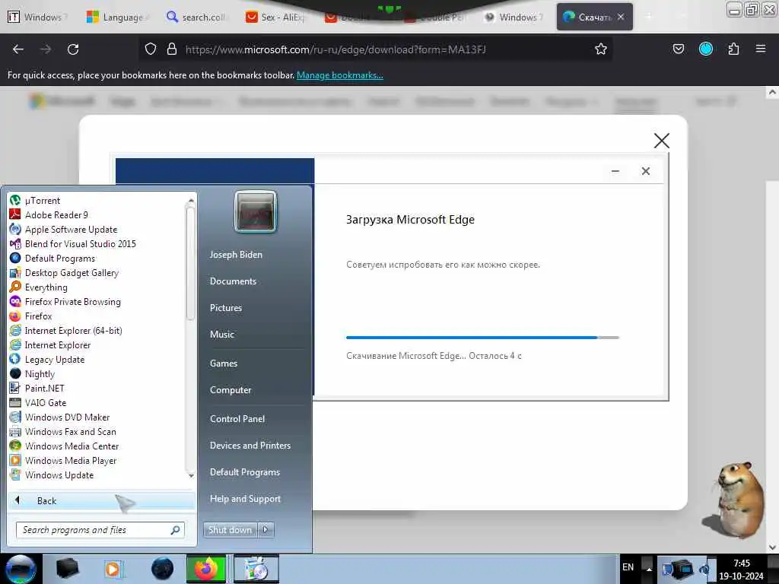Go back to the previous page

point(18,49)
